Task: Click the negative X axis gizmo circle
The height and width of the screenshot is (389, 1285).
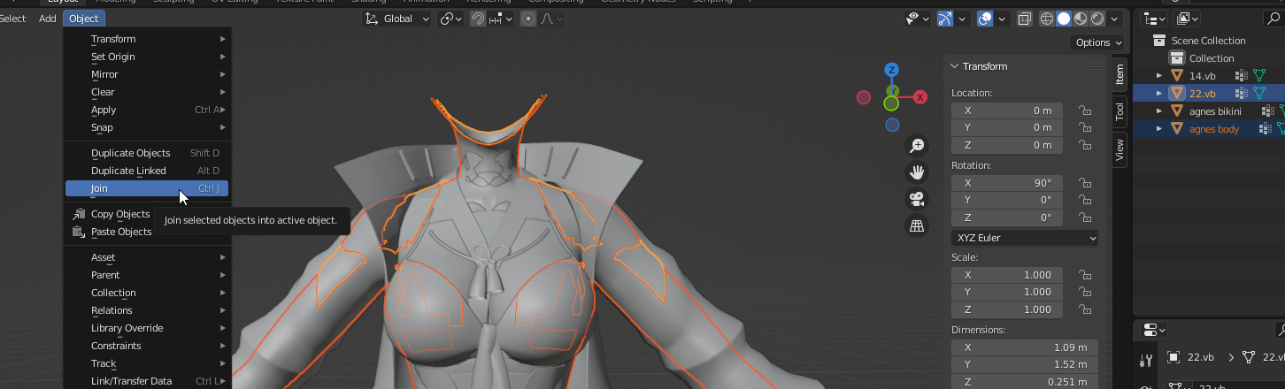Action: pos(864,97)
